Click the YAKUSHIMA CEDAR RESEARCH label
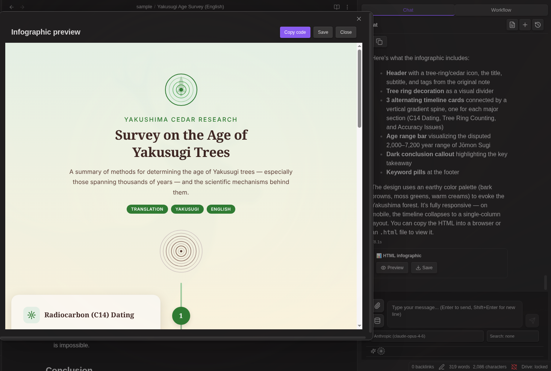 (x=181, y=119)
